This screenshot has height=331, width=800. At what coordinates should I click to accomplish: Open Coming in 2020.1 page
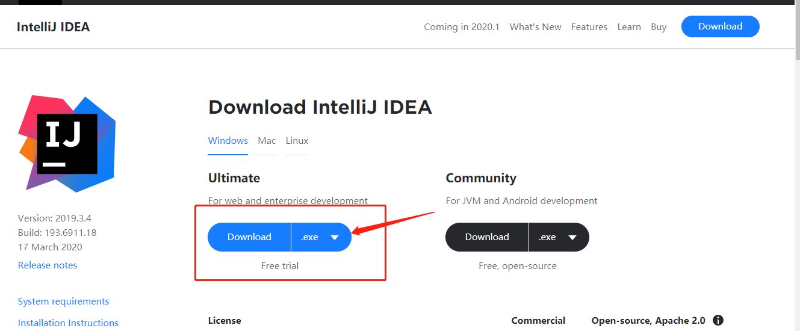coord(462,27)
